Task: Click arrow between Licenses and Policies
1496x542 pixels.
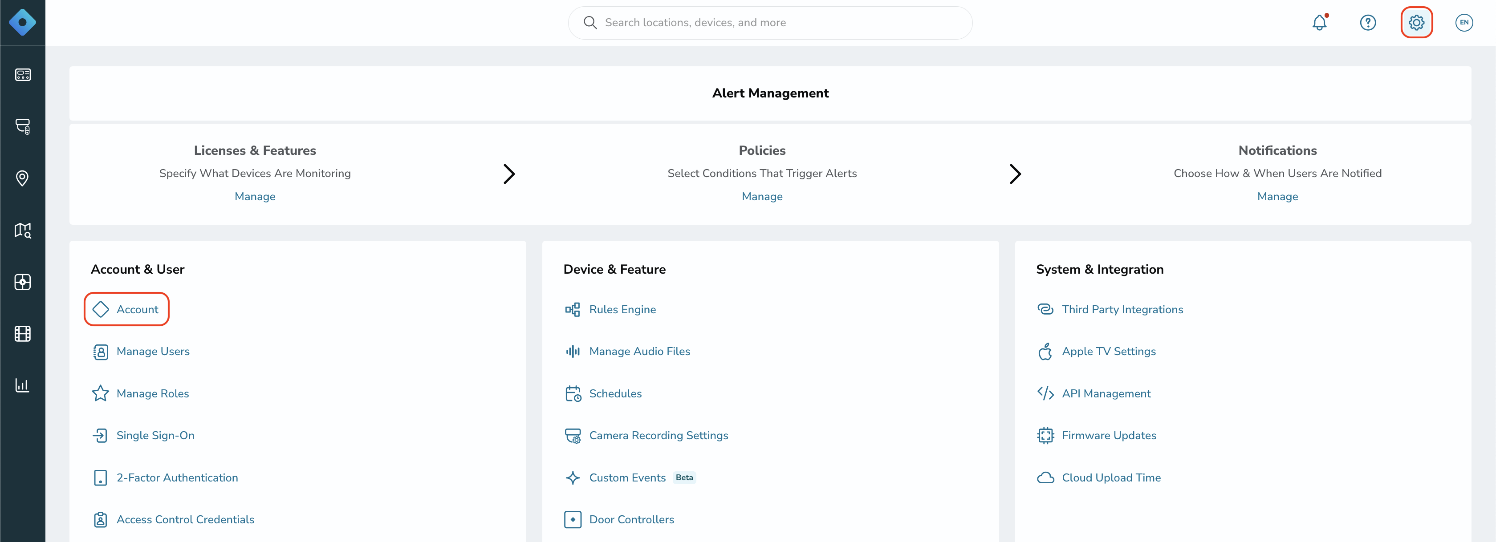Action: coord(509,174)
